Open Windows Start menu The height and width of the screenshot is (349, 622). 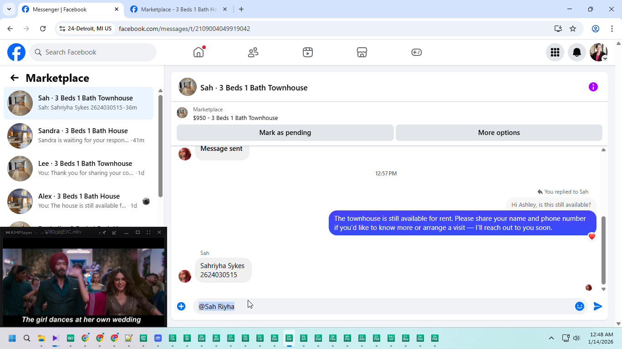(12, 338)
